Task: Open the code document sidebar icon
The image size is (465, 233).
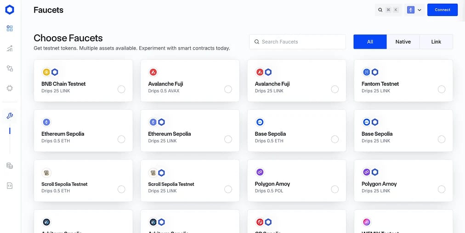Action: coord(10,186)
